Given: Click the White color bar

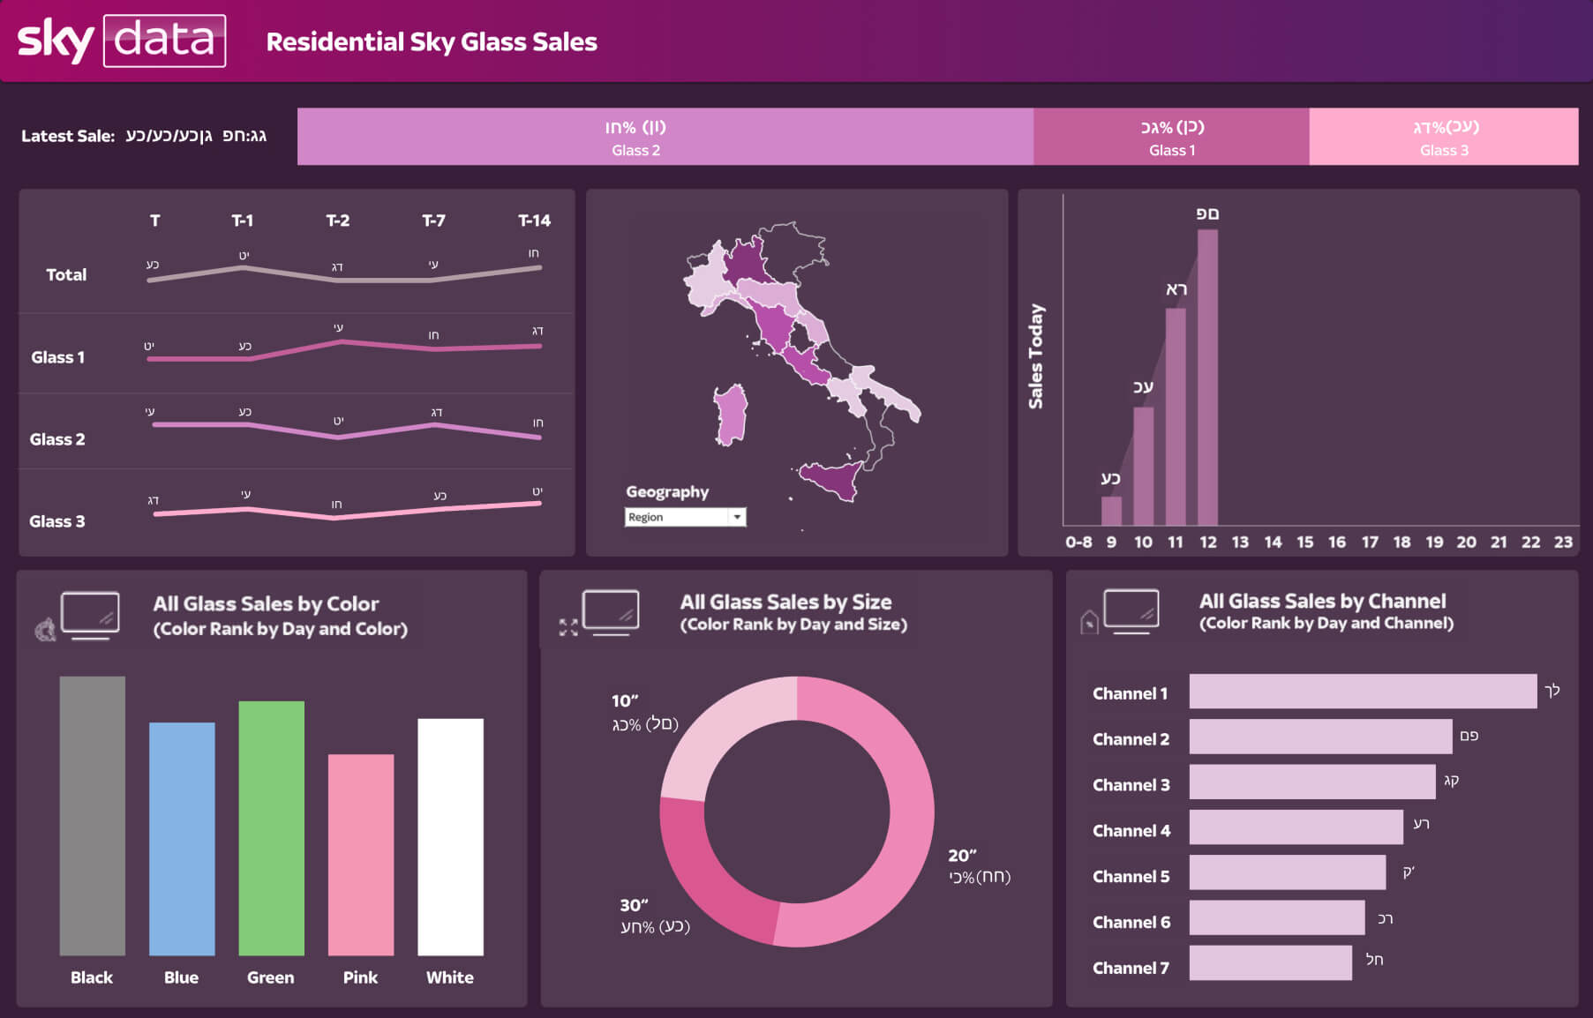Looking at the screenshot, I should click(x=450, y=837).
